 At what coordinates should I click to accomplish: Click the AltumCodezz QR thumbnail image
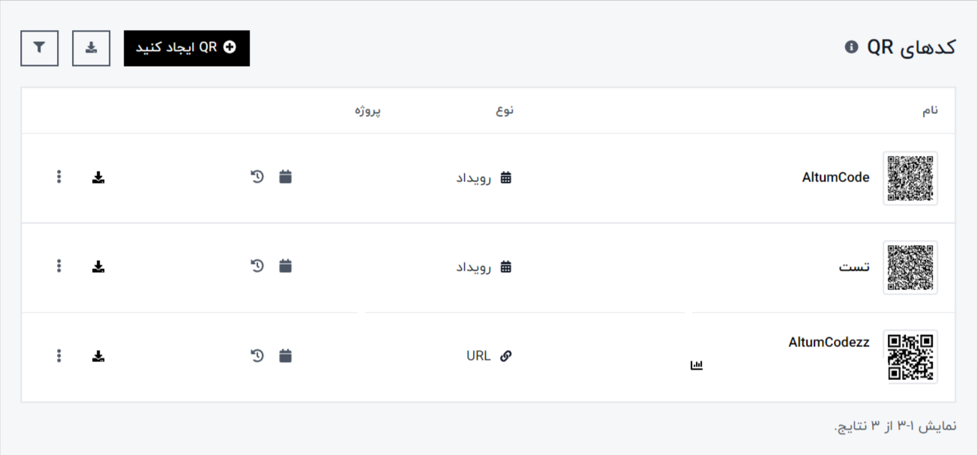point(910,357)
